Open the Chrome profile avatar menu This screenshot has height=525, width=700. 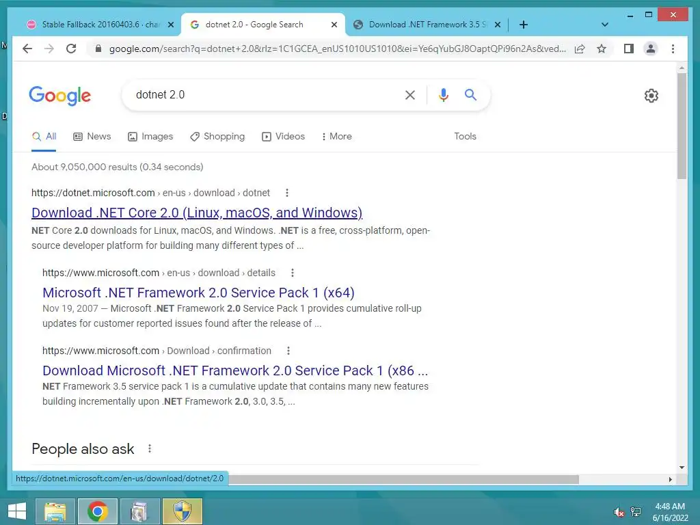tap(651, 49)
